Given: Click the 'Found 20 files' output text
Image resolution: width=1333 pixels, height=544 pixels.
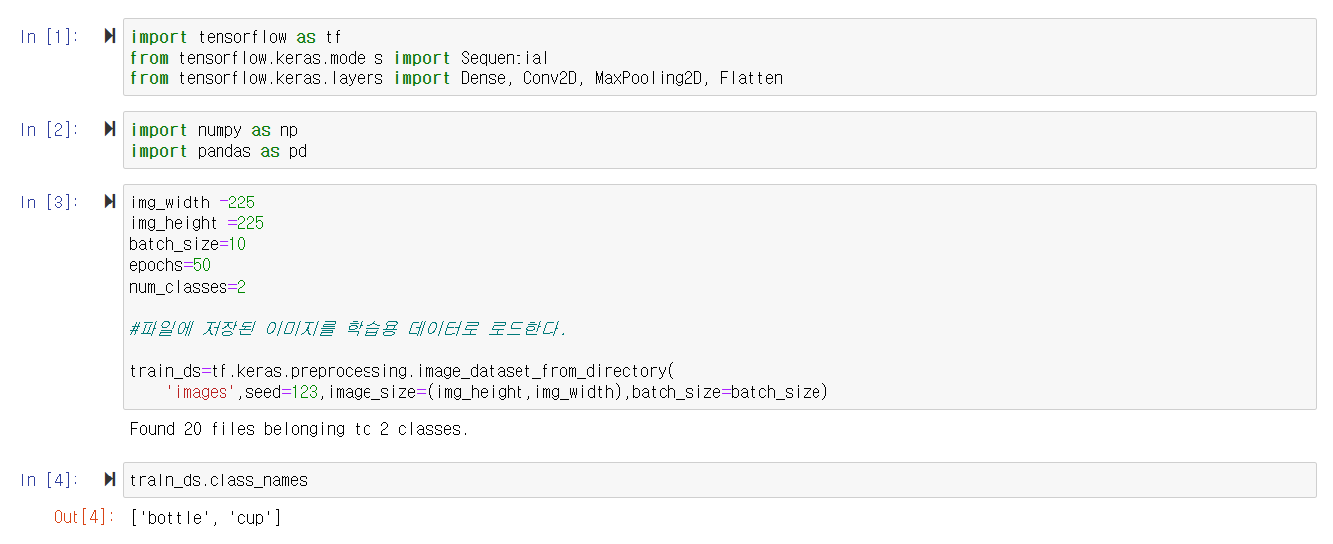Looking at the screenshot, I should coord(298,430).
